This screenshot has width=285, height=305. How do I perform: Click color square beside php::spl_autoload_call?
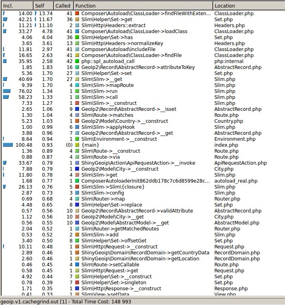(x=77, y=61)
